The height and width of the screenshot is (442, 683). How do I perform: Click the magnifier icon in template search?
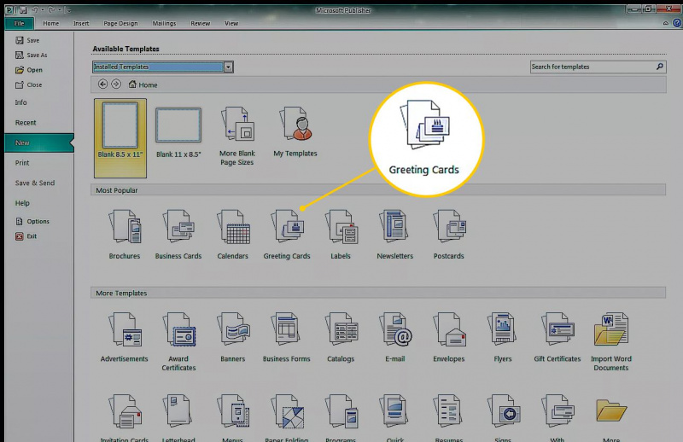[660, 67]
